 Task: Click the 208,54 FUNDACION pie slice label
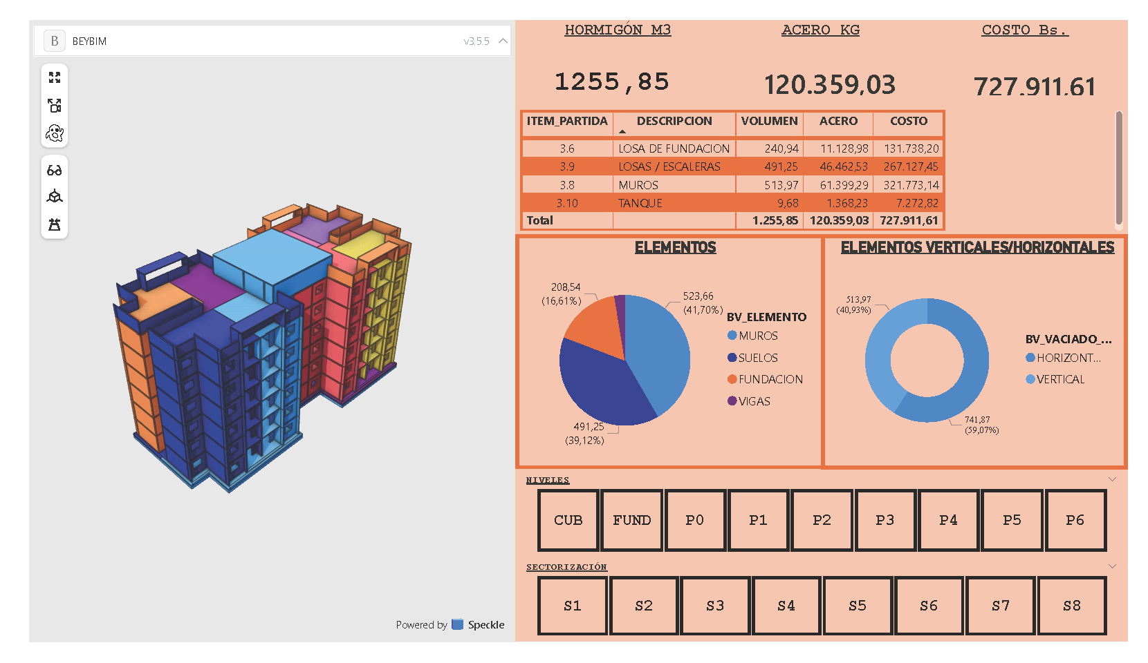point(563,294)
